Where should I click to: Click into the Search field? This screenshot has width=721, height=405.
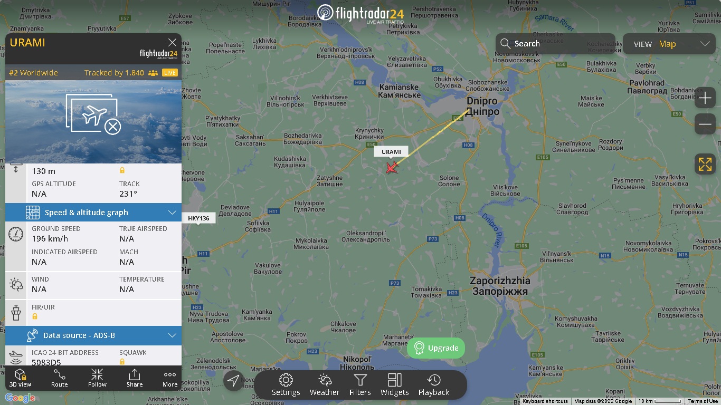click(x=555, y=44)
